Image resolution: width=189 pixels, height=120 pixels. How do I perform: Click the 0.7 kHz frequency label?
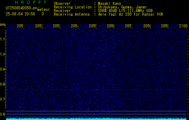click(3, 99)
